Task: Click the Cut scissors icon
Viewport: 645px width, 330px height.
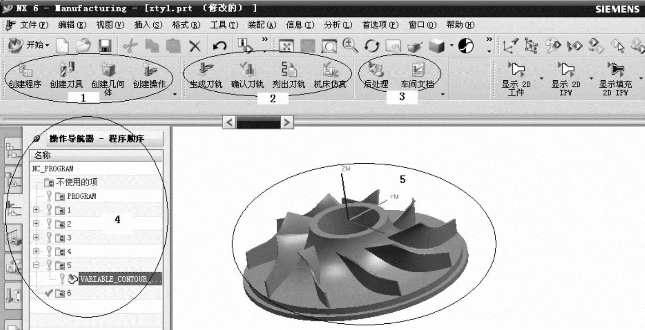Action: coord(130,46)
